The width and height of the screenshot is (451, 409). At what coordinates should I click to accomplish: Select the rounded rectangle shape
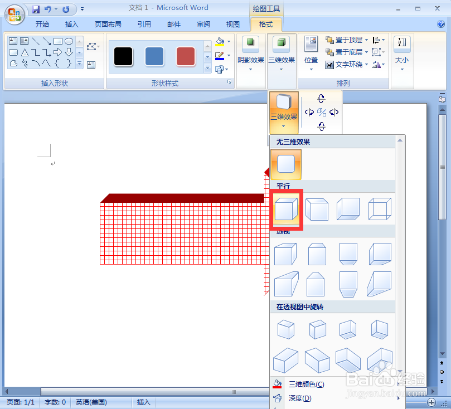[13, 52]
